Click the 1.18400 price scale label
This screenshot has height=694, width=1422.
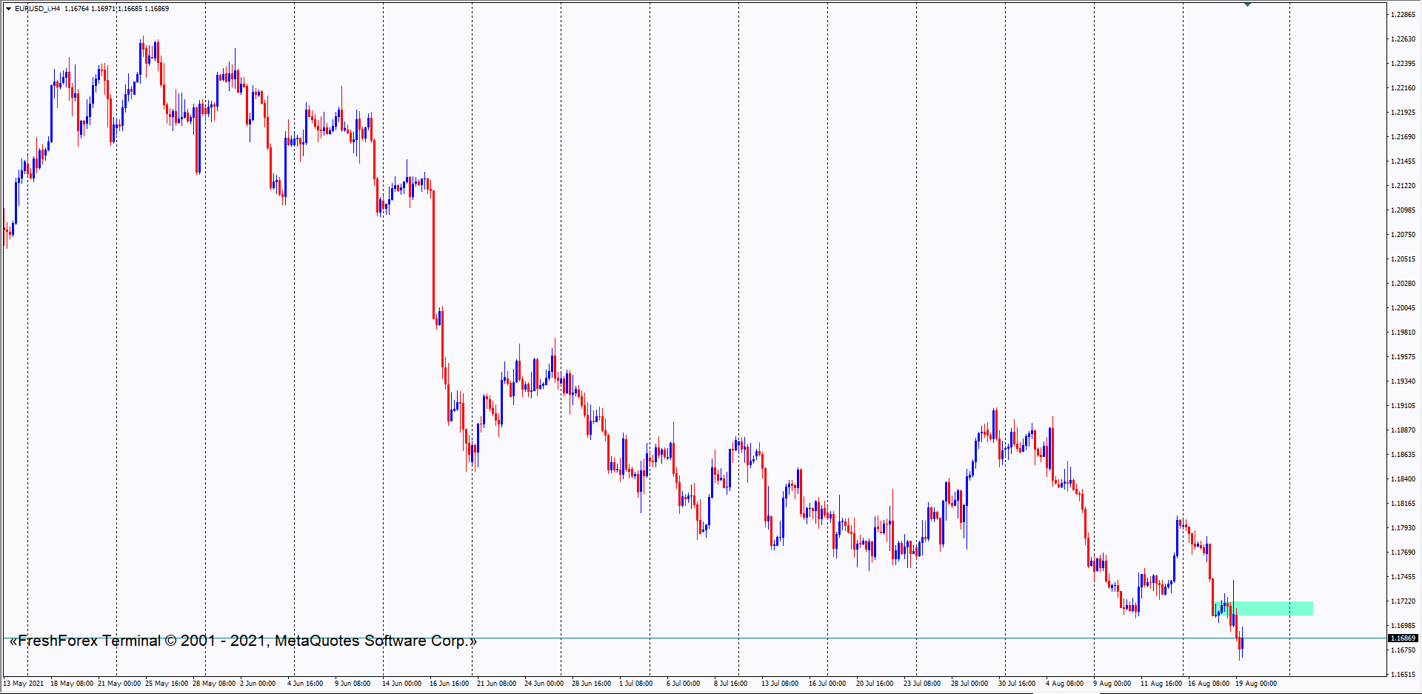click(1403, 479)
